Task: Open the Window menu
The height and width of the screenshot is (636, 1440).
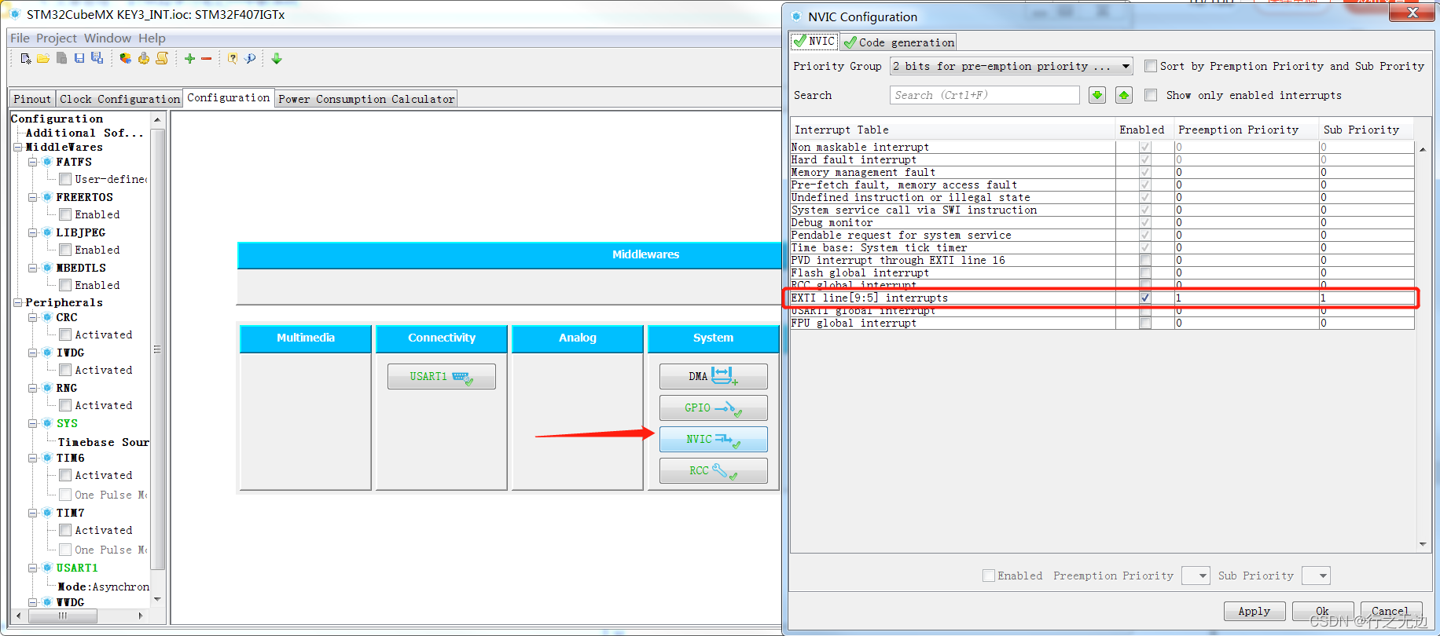Action: (108, 38)
